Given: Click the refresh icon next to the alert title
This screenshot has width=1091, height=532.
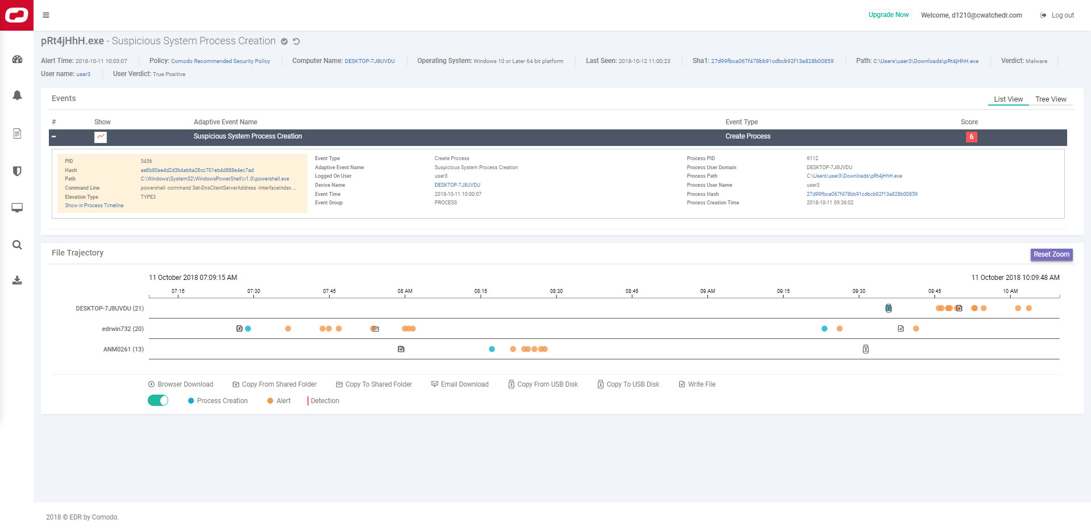Looking at the screenshot, I should [296, 41].
